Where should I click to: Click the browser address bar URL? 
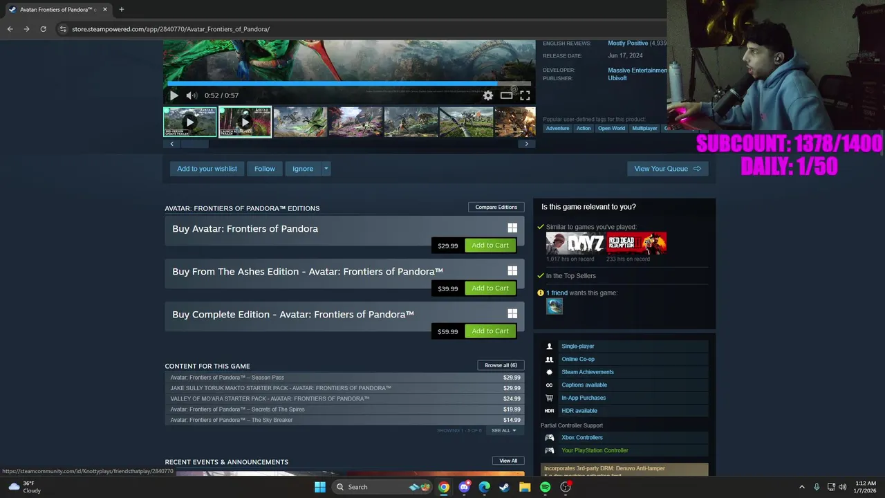pyautogui.click(x=171, y=29)
